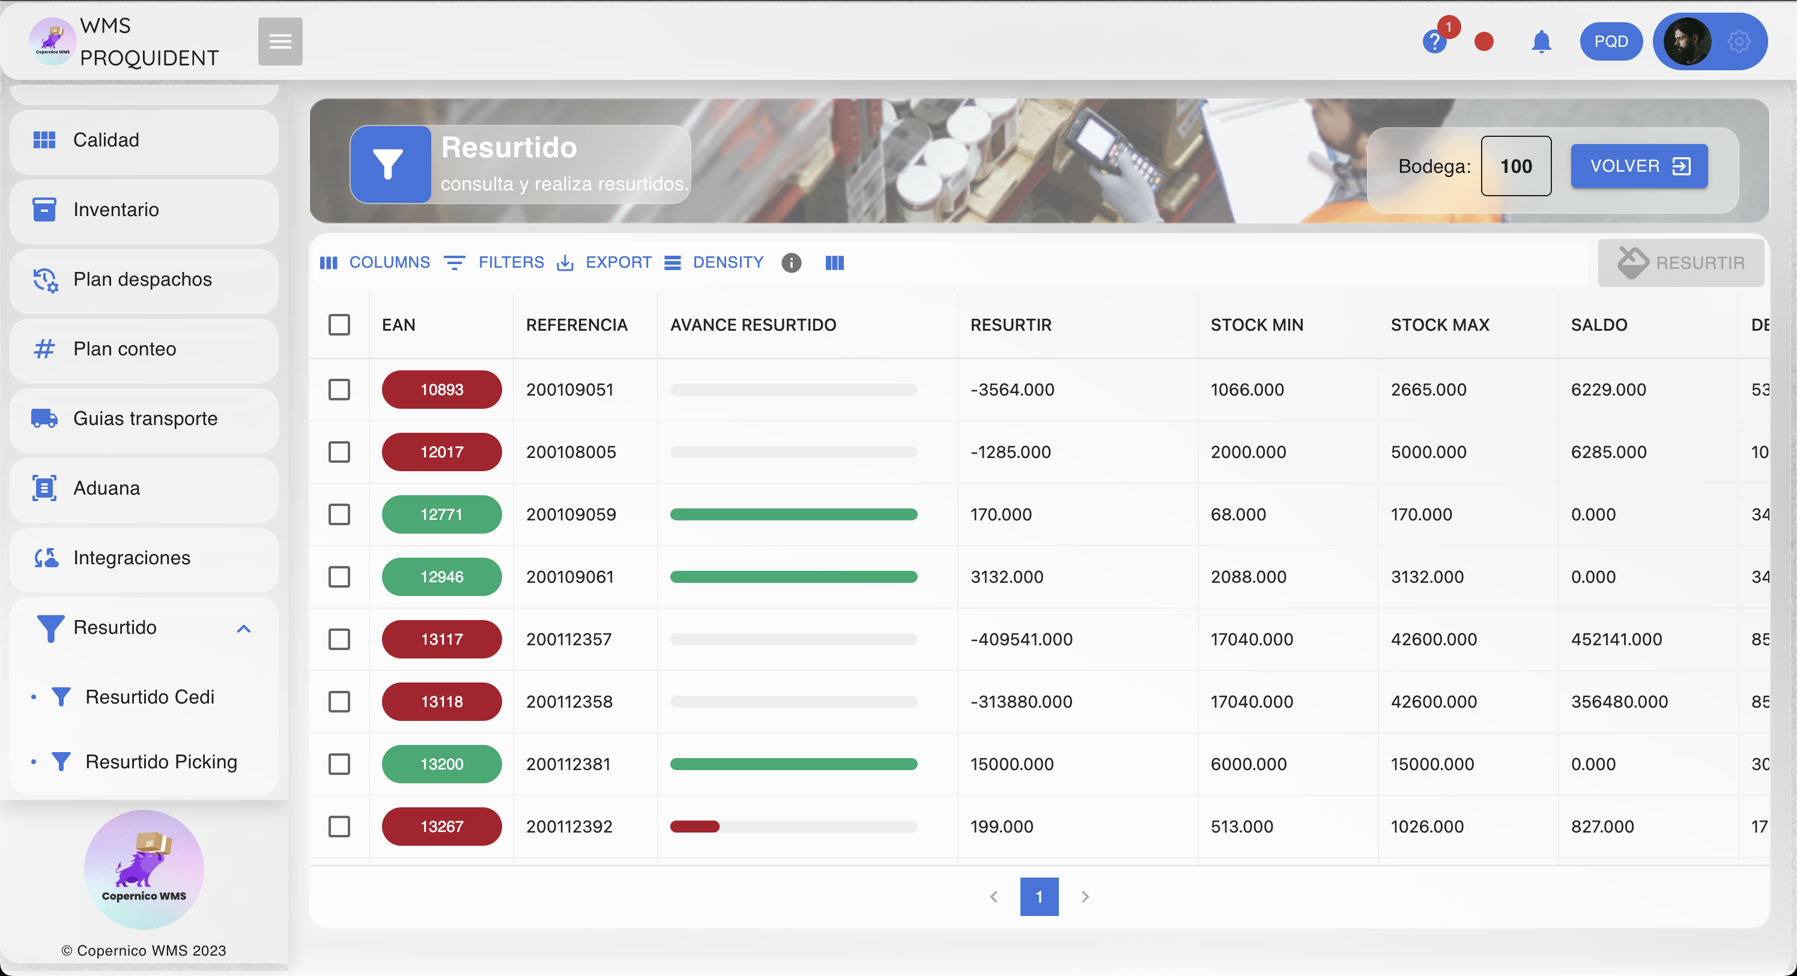Open the help question mark icon
The width and height of the screenshot is (1797, 976).
[1434, 43]
